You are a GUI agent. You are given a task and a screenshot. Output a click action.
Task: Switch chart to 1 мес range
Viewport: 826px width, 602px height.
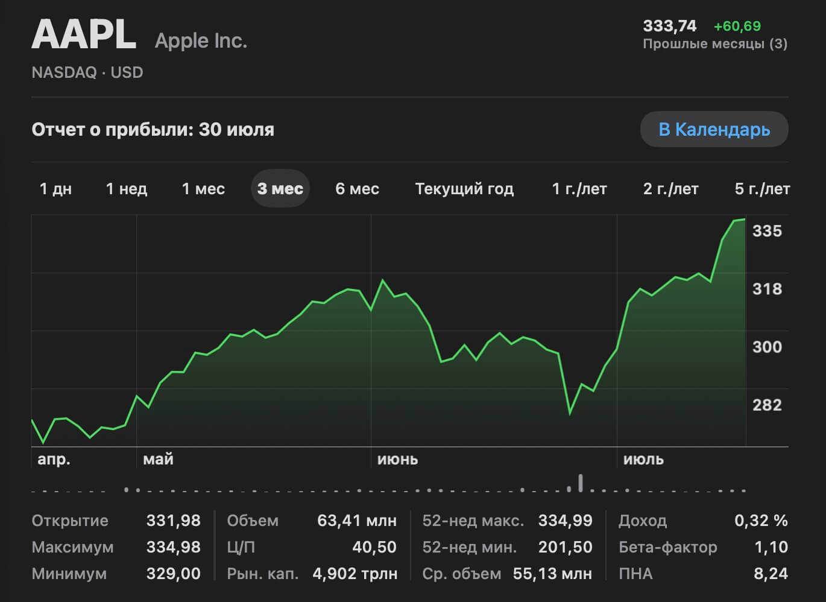coord(203,189)
